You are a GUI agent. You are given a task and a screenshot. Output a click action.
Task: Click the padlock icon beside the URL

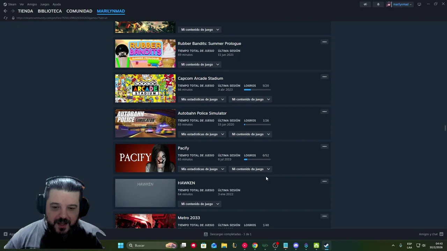point(13,18)
